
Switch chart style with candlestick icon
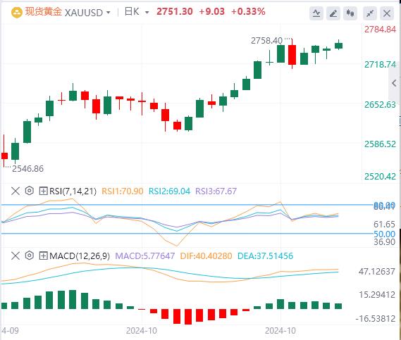(x=350, y=13)
